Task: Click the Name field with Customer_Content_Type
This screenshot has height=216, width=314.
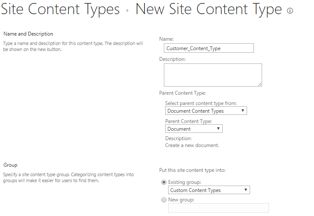Action: point(208,48)
